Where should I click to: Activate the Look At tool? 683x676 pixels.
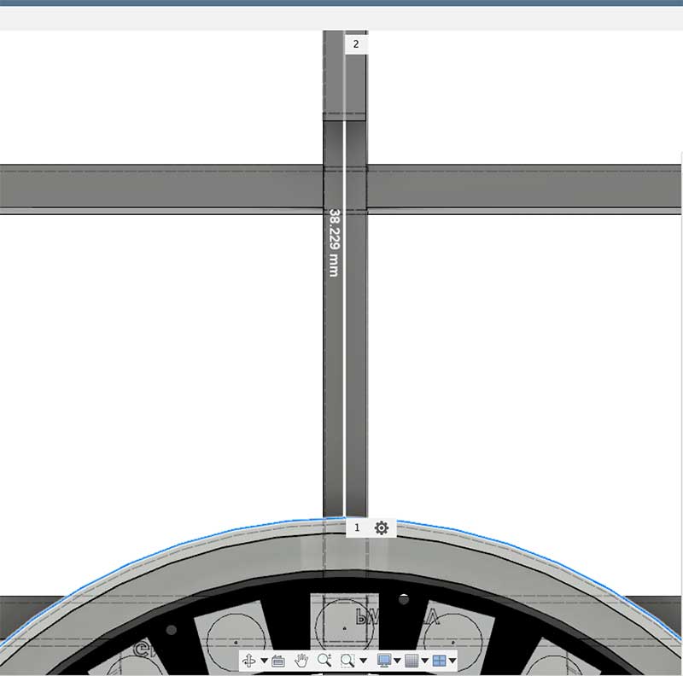coord(278,661)
